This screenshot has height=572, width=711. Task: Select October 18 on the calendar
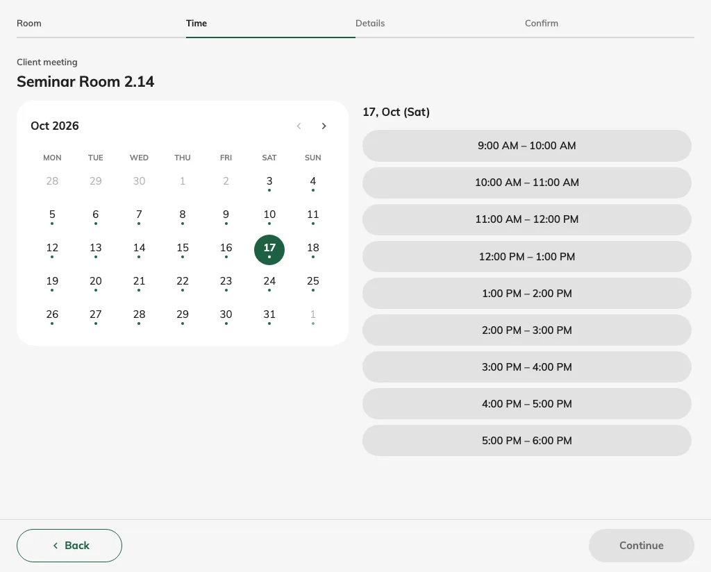click(x=313, y=250)
